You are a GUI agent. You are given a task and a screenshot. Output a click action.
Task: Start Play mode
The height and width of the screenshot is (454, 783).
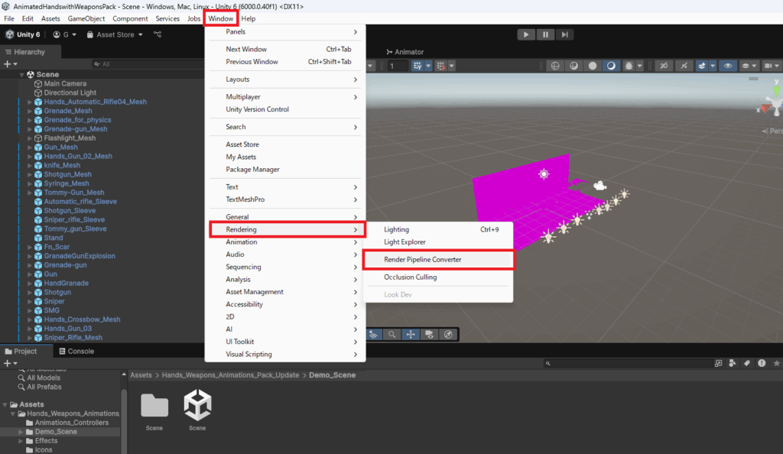click(x=526, y=34)
